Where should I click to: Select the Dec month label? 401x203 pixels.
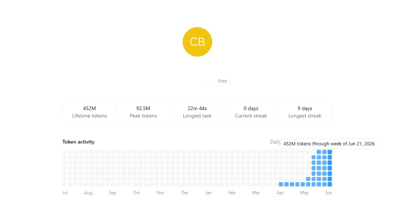[x=185, y=193]
